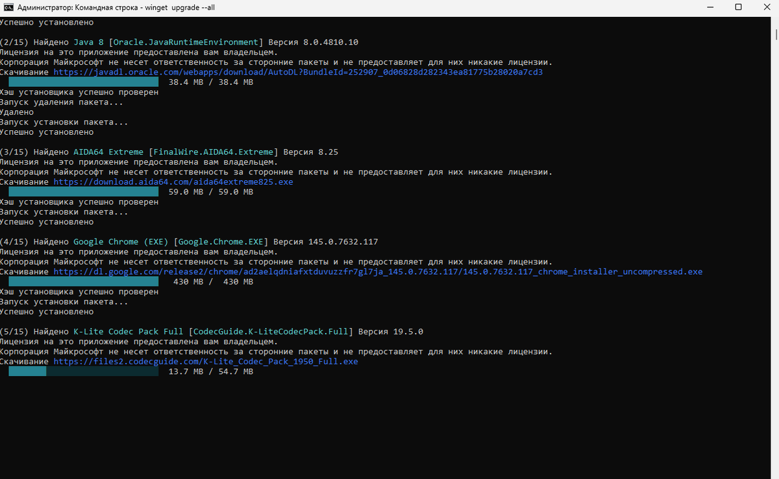Click the AIDA64 download progress bar
Image resolution: width=779 pixels, height=479 pixels.
click(x=83, y=192)
